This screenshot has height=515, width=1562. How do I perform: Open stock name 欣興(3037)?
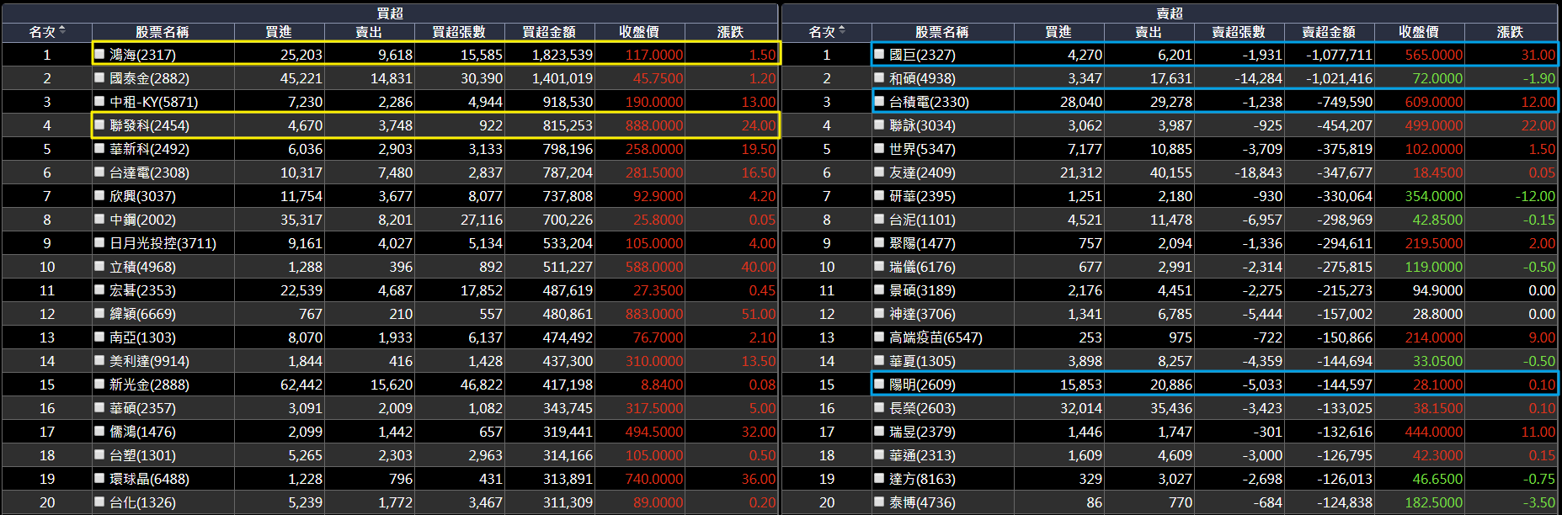pyautogui.click(x=142, y=196)
